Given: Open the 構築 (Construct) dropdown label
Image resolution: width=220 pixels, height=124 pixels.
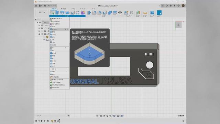Looking at the screenshot, I should point(138,16).
